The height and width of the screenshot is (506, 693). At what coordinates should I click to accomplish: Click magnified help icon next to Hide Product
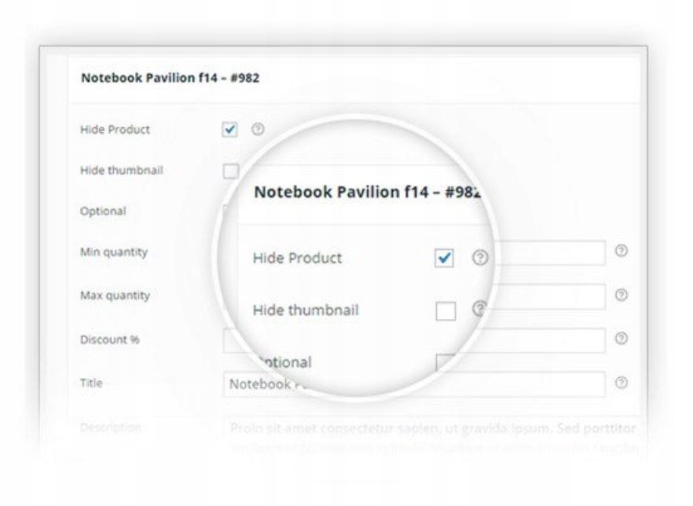tap(478, 258)
